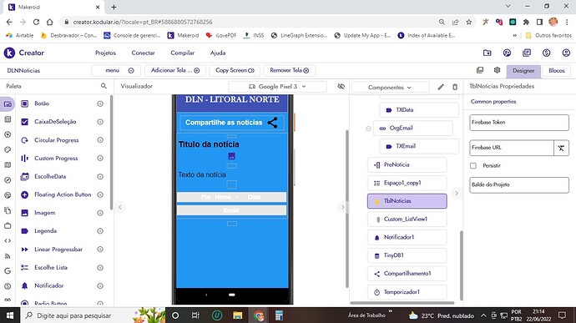Select Temporizador1 in component tree
This screenshot has width=576, height=323.
pos(407,292)
